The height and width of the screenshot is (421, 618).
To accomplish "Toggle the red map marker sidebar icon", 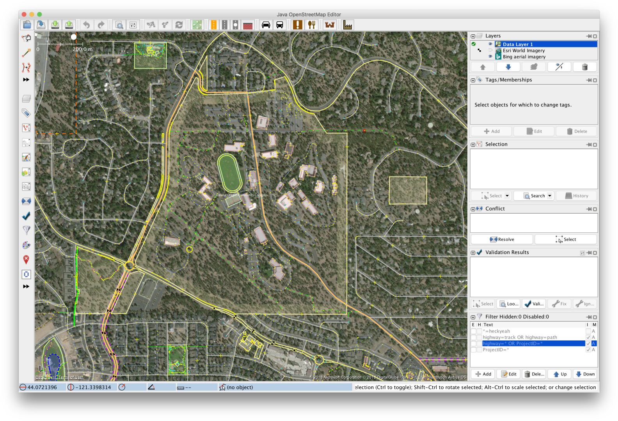I will (x=26, y=260).
